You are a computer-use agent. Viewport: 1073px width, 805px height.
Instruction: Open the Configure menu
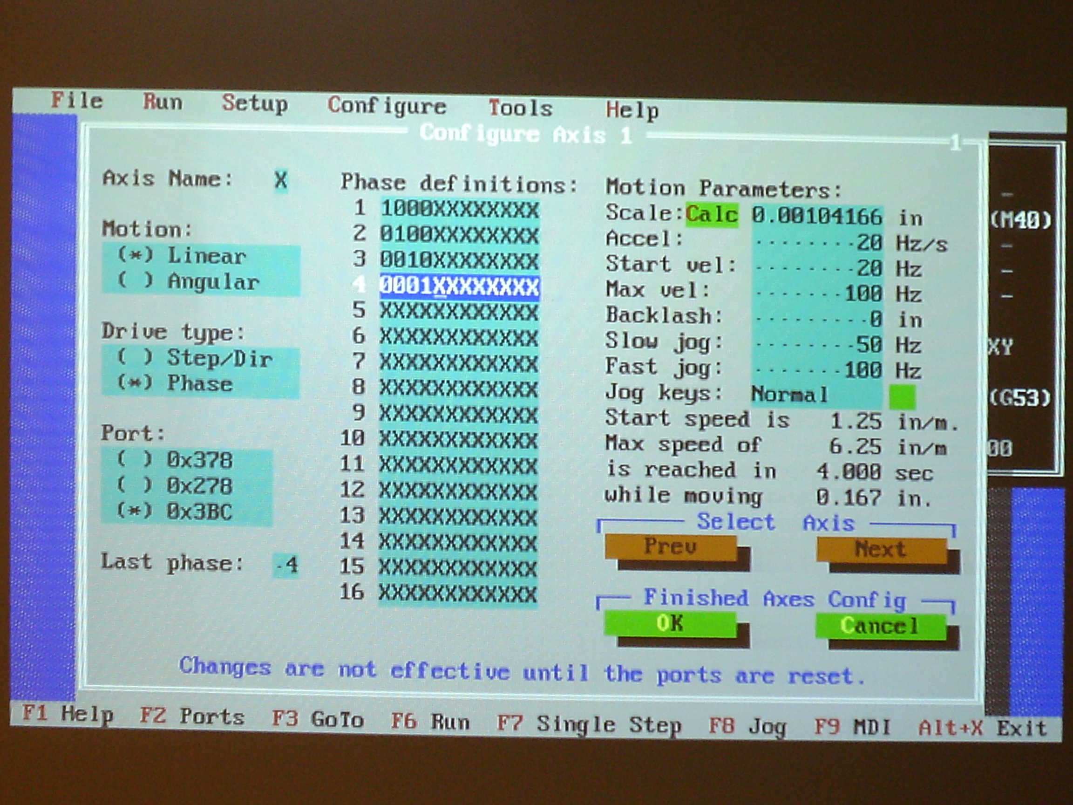click(386, 105)
